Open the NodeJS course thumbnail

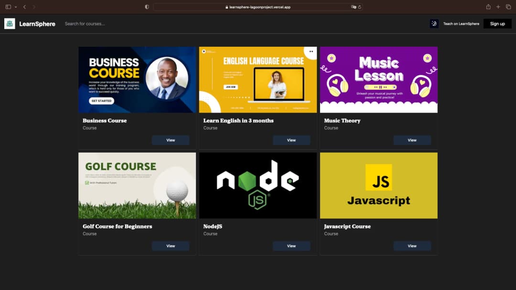(258, 186)
